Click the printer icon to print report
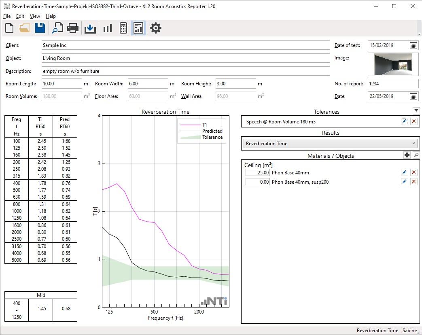 click(x=73, y=28)
